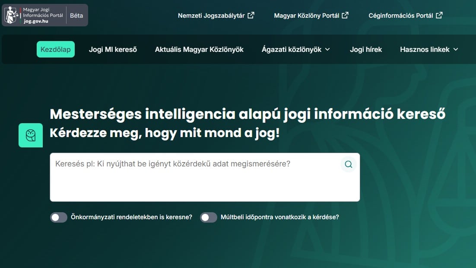476x268 pixels.
Task: Go to Aktuális Magyar Közlönyök
Action: [199, 49]
